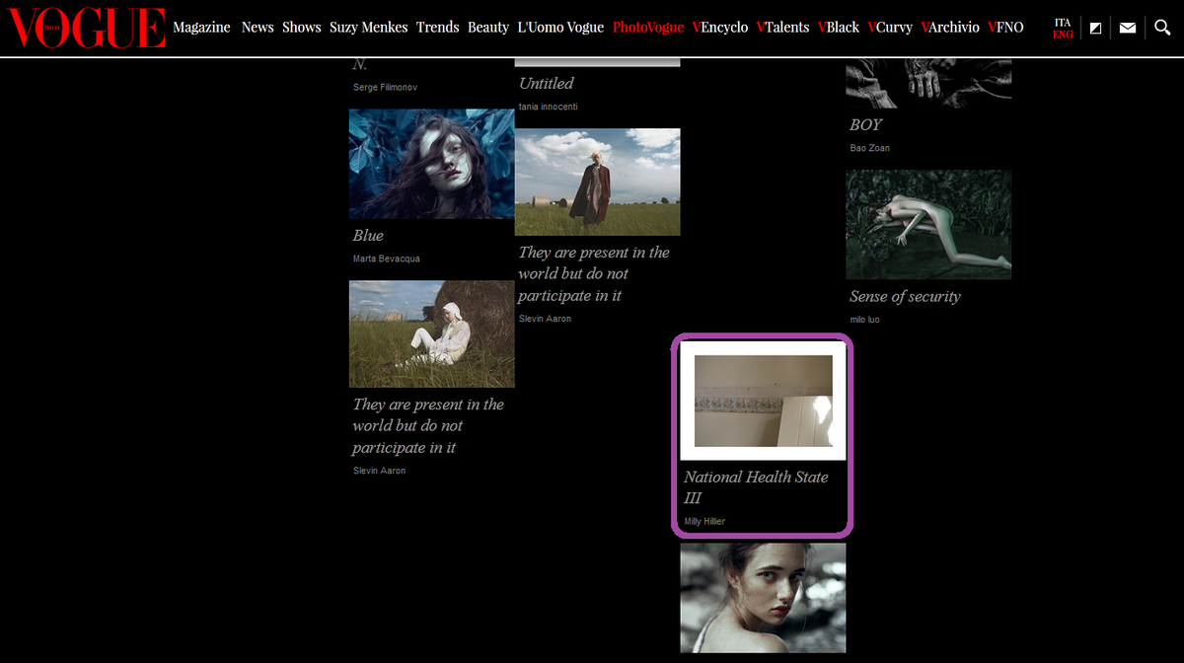Click the contrast display icon
This screenshot has height=663, width=1184.
1095,27
